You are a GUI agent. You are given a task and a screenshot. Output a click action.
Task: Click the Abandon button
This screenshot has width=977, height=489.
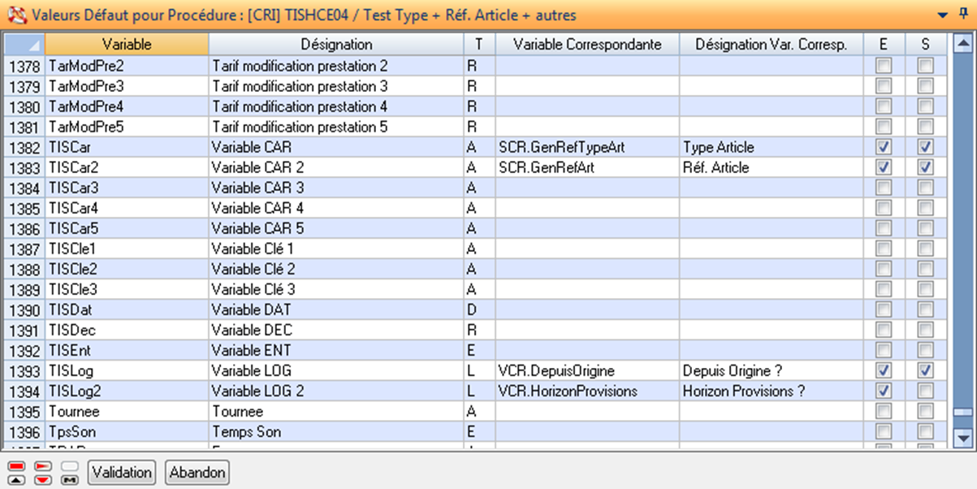[x=197, y=472]
